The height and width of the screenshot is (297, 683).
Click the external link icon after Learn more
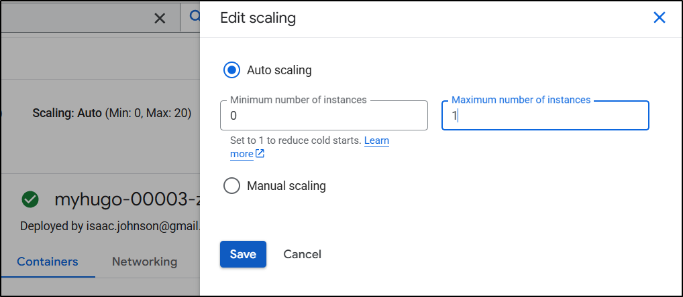click(260, 154)
